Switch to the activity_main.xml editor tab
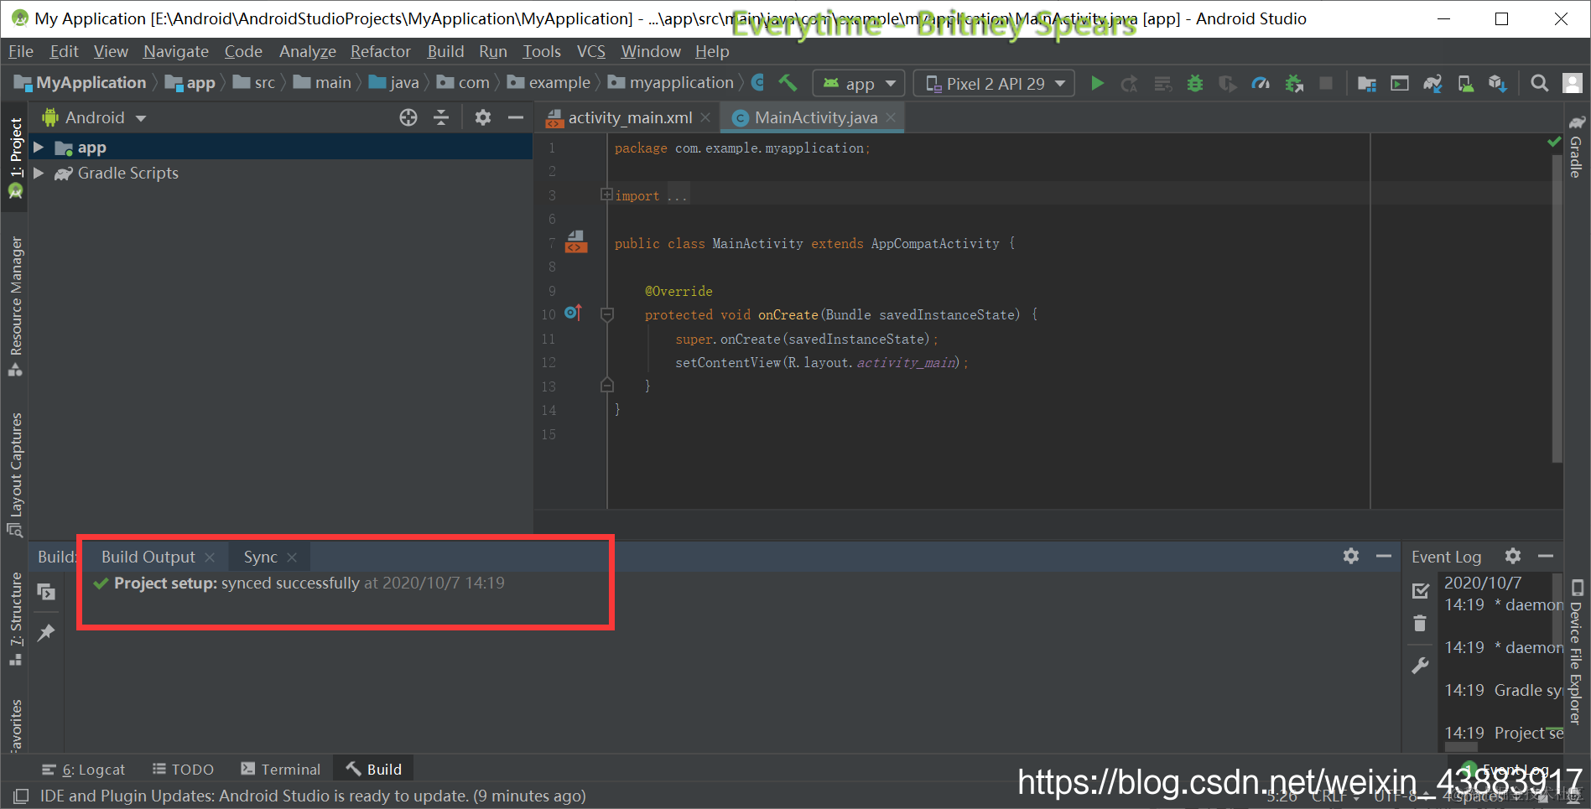The width and height of the screenshot is (1591, 809). coord(628,117)
